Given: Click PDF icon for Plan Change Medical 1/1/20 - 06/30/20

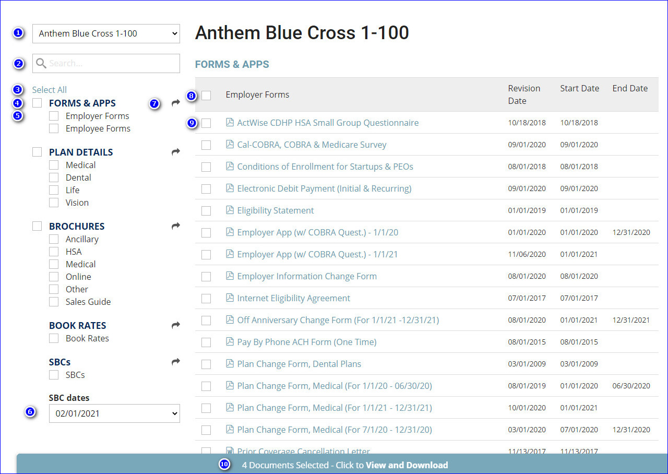Looking at the screenshot, I should [230, 385].
